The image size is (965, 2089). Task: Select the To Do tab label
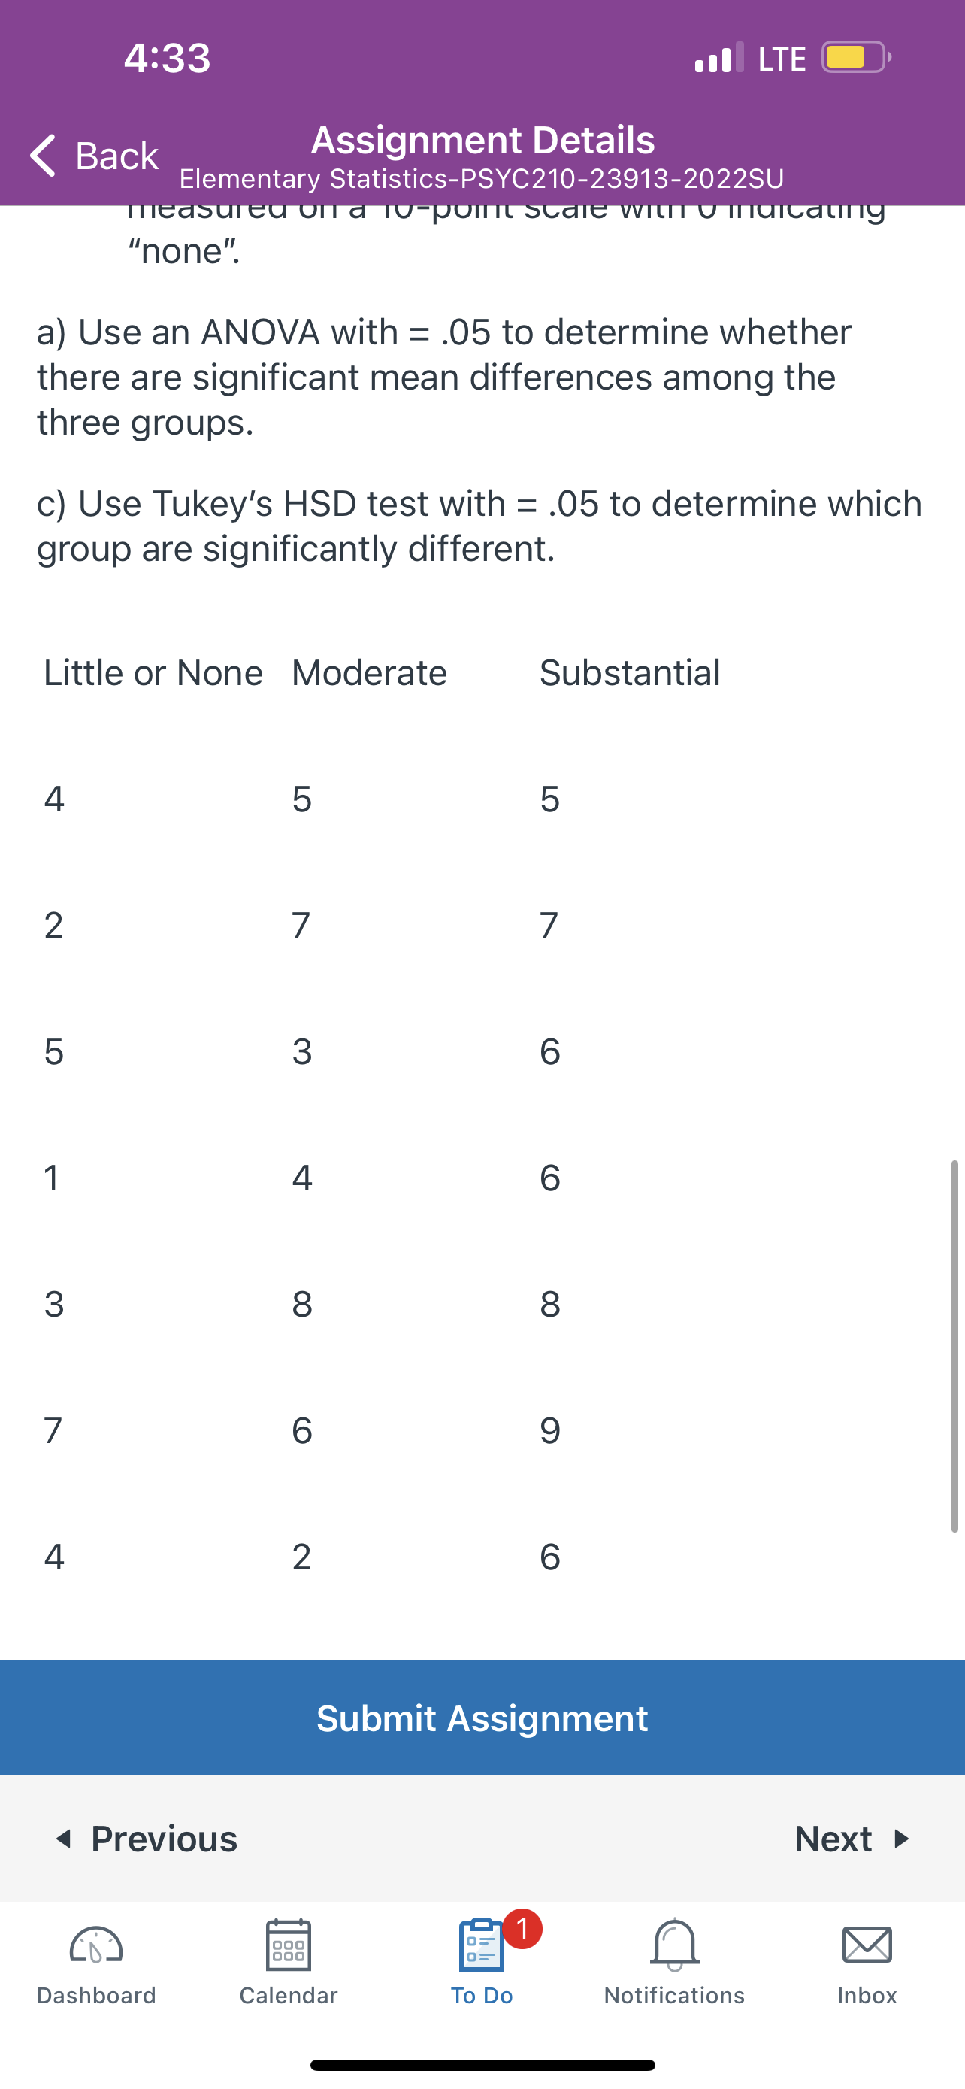(480, 1995)
